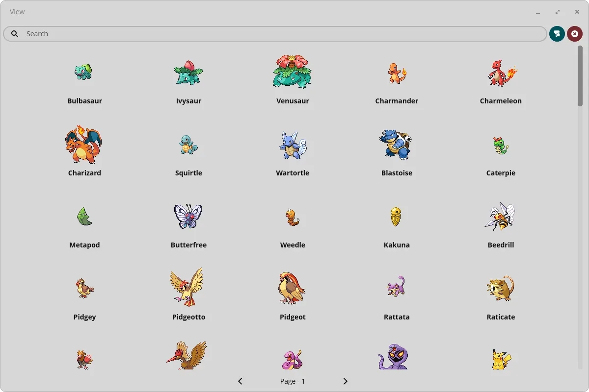Image resolution: width=589 pixels, height=392 pixels.
Task: Click the Raticate caption
Action: [501, 317]
